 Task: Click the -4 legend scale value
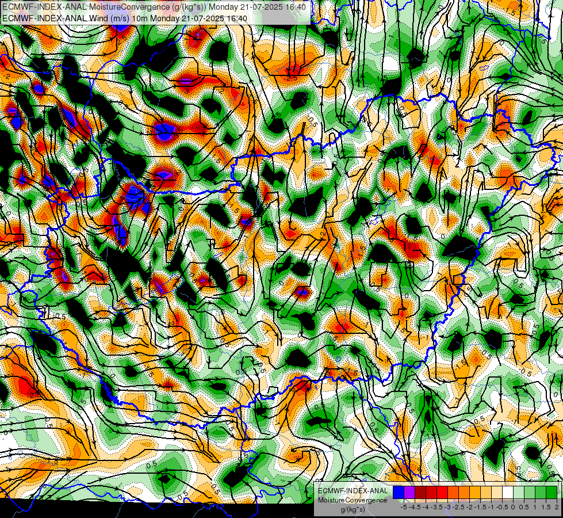tap(426, 507)
